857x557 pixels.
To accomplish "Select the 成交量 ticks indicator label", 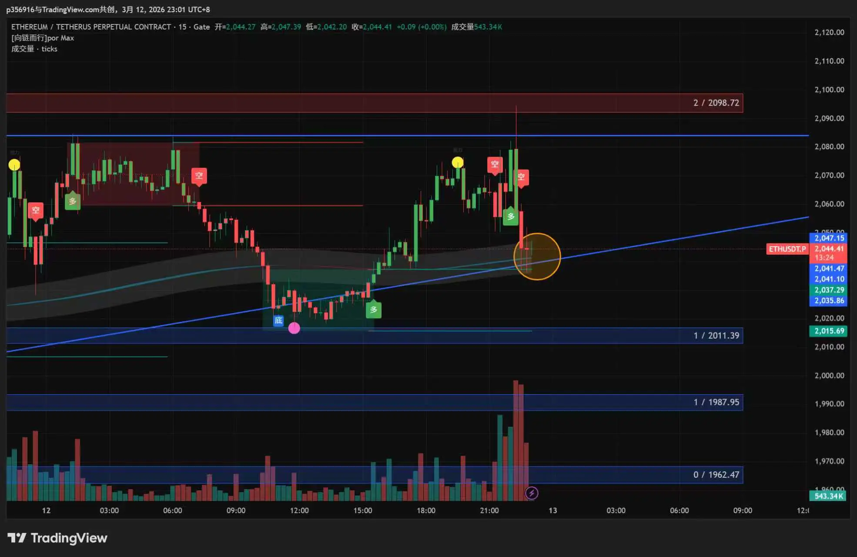I will [x=34, y=49].
